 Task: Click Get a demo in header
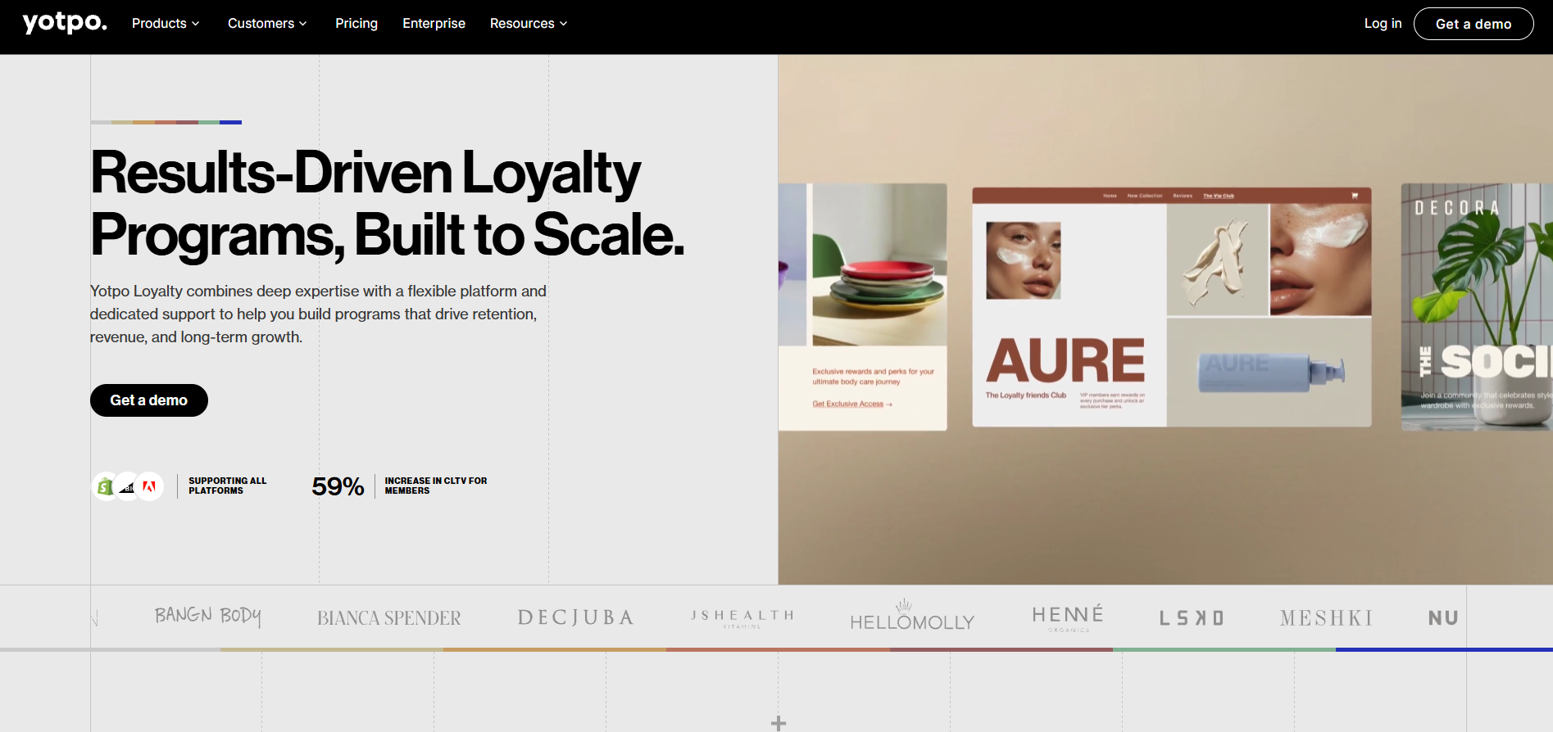point(1474,24)
